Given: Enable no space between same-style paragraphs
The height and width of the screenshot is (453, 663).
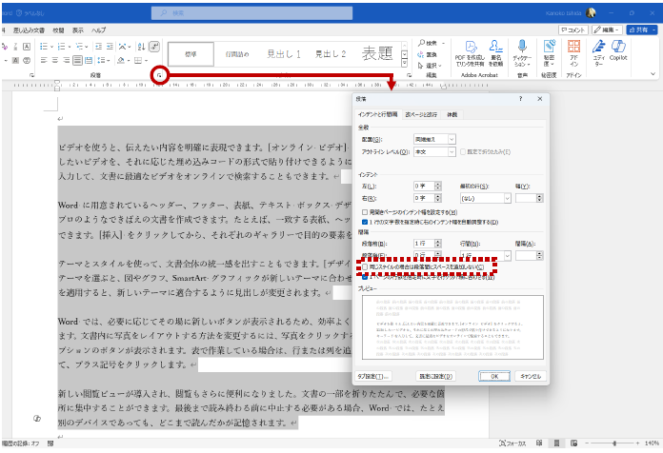Looking at the screenshot, I should (x=366, y=267).
